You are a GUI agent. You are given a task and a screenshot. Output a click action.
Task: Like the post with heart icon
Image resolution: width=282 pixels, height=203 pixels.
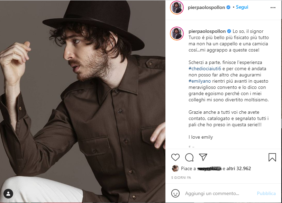click(175, 157)
